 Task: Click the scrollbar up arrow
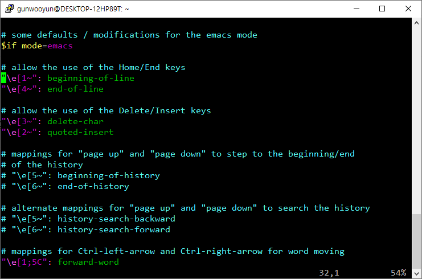[x=416, y=23]
